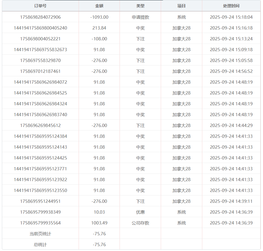Select the timestamp 2025-09-24 15:18:04
Image resolution: width=263 pixels, height=251 pixels.
point(232,17)
